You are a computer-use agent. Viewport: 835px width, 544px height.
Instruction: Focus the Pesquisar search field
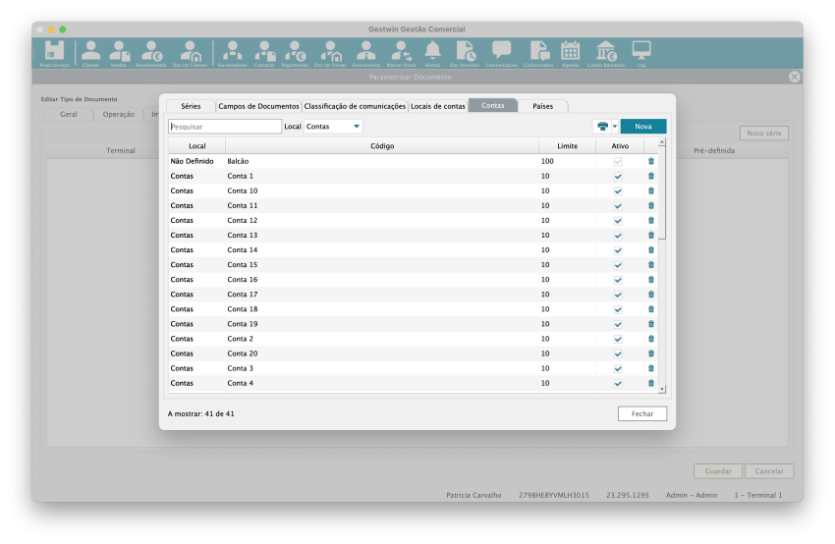point(225,127)
